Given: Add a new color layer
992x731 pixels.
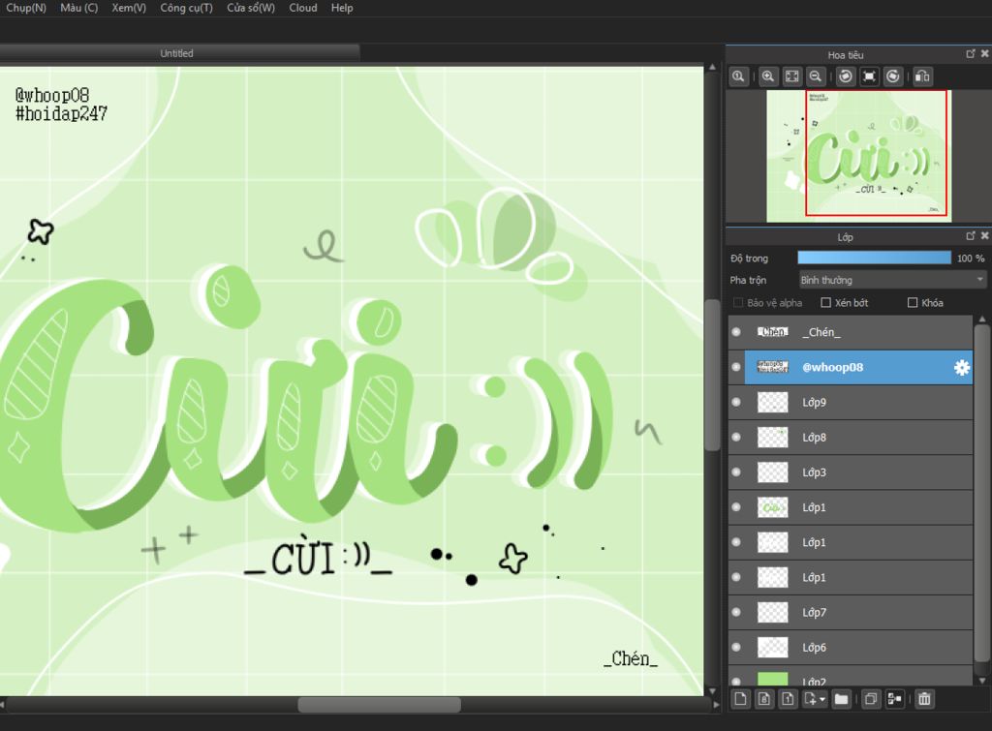Looking at the screenshot, I should click(x=741, y=699).
